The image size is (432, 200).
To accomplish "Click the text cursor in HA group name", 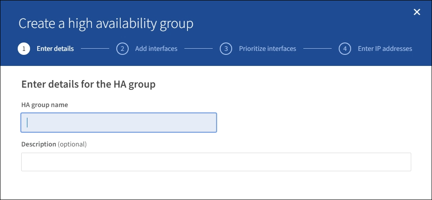I will click(27, 123).
